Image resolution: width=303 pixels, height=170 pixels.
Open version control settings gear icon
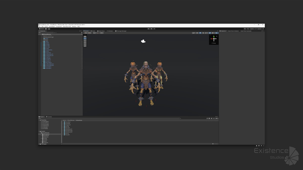(49, 29)
